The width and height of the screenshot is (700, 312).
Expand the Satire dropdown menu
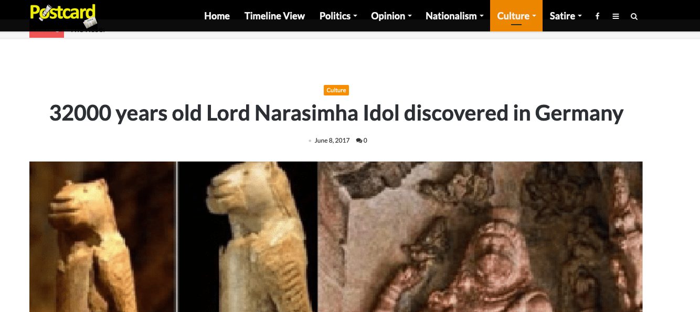pos(565,16)
